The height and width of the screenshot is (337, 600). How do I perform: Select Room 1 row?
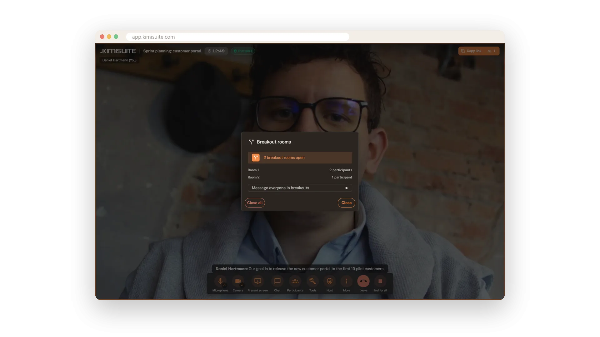[300, 170]
